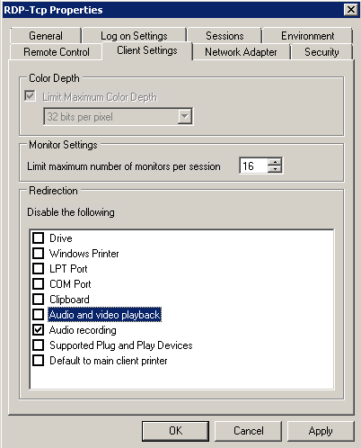Switch to the General tab

[46, 36]
